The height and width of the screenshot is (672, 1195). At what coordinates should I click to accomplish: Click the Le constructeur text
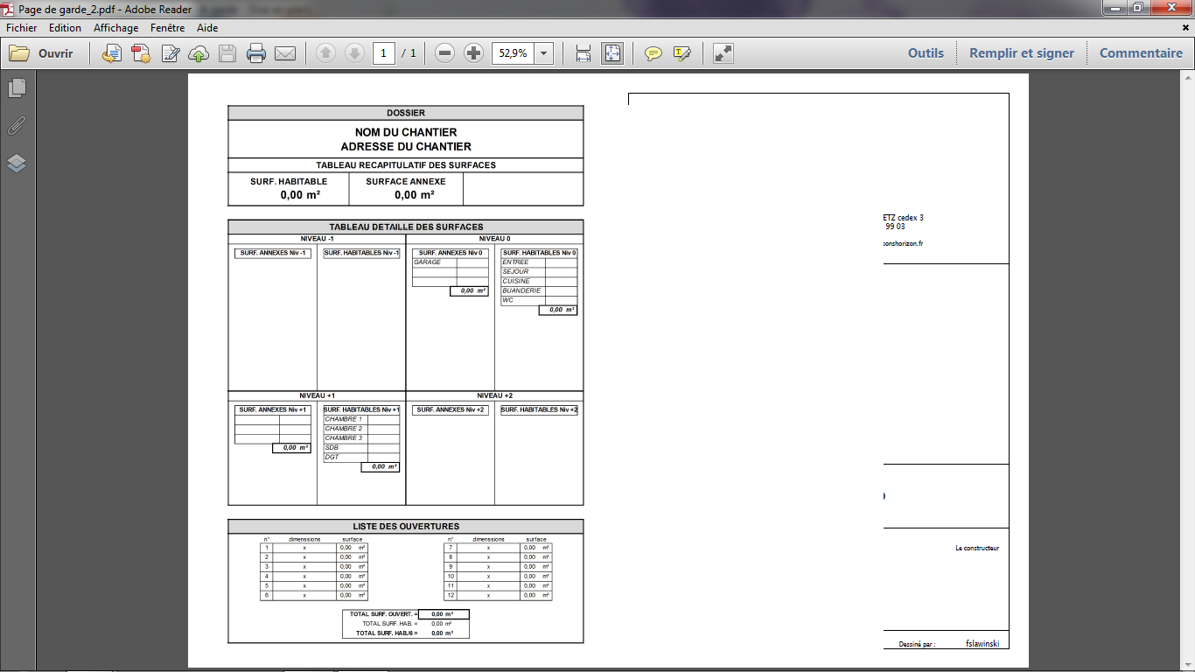pyautogui.click(x=977, y=548)
